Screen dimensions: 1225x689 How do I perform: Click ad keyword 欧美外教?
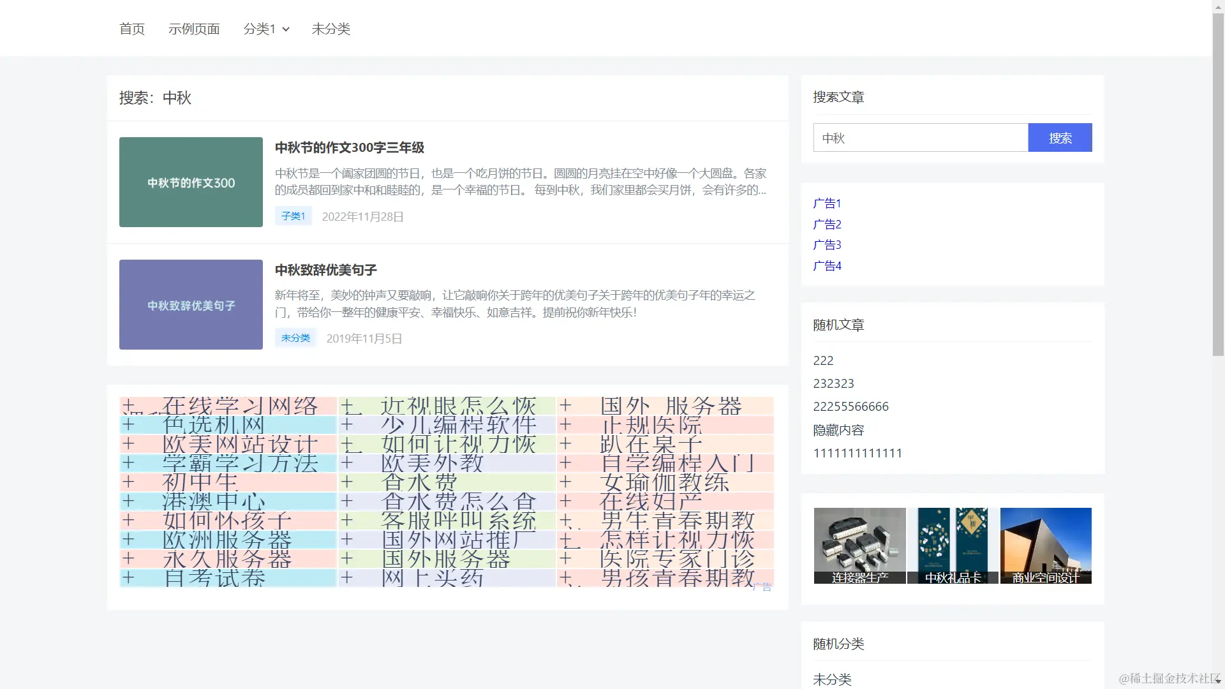pyautogui.click(x=447, y=463)
